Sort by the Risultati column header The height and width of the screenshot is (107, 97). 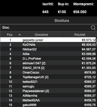pyautogui.click(x=80, y=35)
